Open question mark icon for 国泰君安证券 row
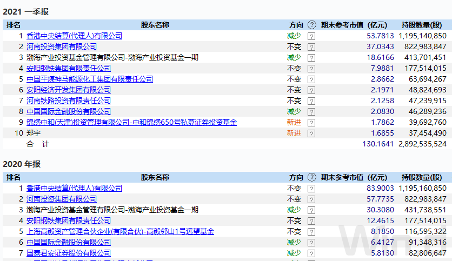452x261 pixels. point(311,253)
